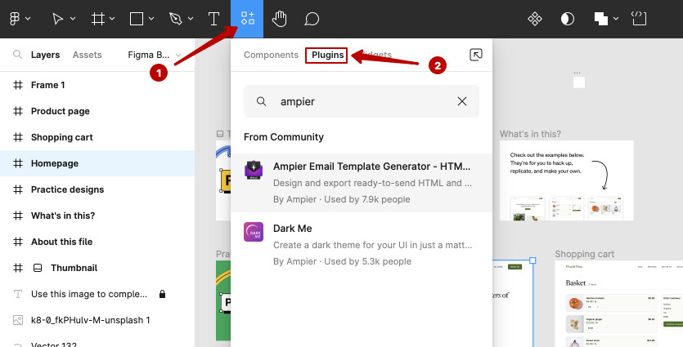Viewport: 683px width, 347px height.
Task: Open the Dark Me plugin result
Action: (362, 244)
